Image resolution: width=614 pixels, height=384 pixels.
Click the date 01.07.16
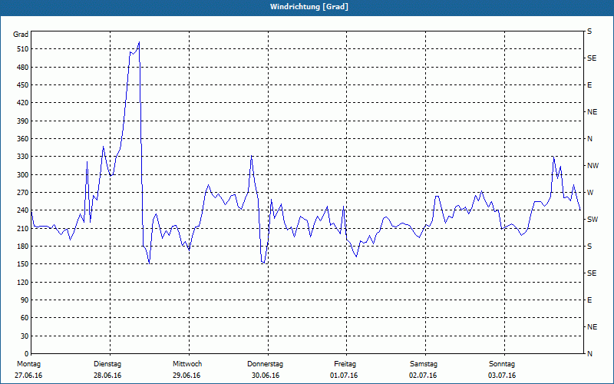point(344,376)
